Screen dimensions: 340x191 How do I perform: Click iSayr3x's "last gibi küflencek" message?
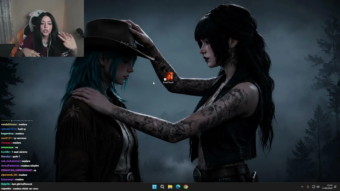(x=17, y=184)
